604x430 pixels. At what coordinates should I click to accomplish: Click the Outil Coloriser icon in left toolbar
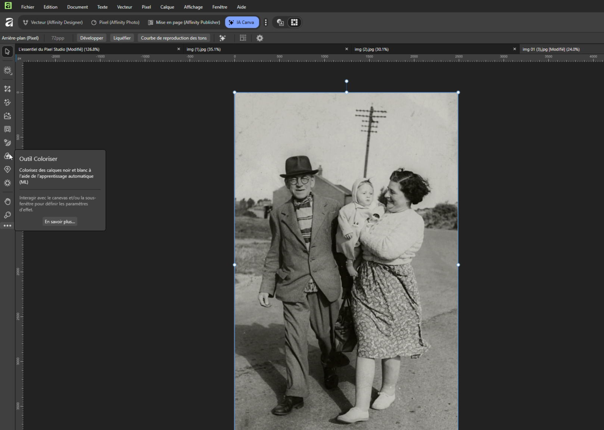[x=7, y=156]
